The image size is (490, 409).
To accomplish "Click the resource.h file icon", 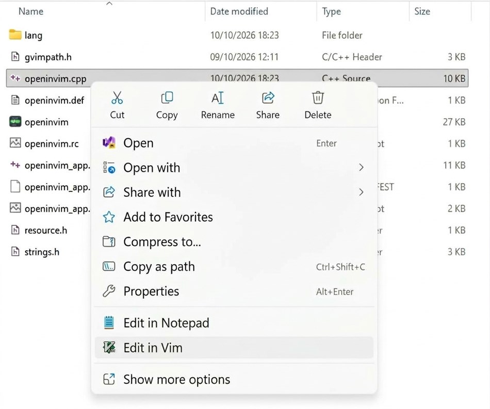I will [x=15, y=230].
